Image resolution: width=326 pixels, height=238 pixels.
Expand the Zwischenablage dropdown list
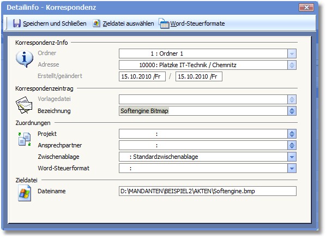point(292,157)
